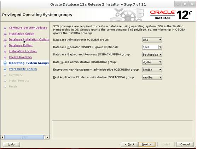Screen dimensions: 197x149
Task: Click the Prerequisite Checks step bullet icon
Action: (x=5, y=69)
